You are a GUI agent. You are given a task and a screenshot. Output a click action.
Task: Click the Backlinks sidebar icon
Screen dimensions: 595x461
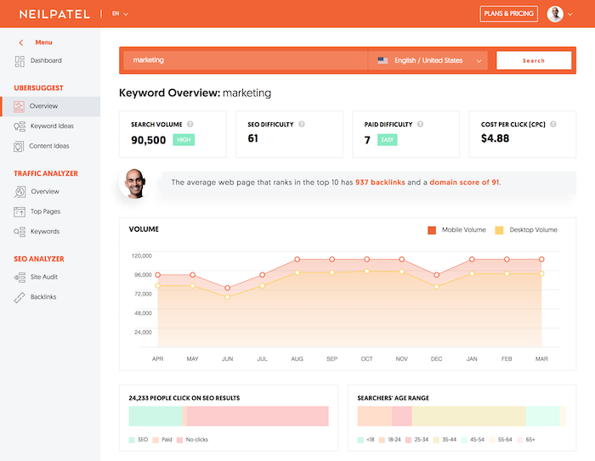coord(20,297)
